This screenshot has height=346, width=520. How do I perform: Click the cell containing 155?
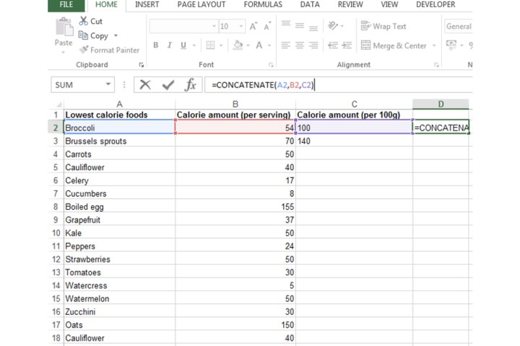[x=235, y=207]
